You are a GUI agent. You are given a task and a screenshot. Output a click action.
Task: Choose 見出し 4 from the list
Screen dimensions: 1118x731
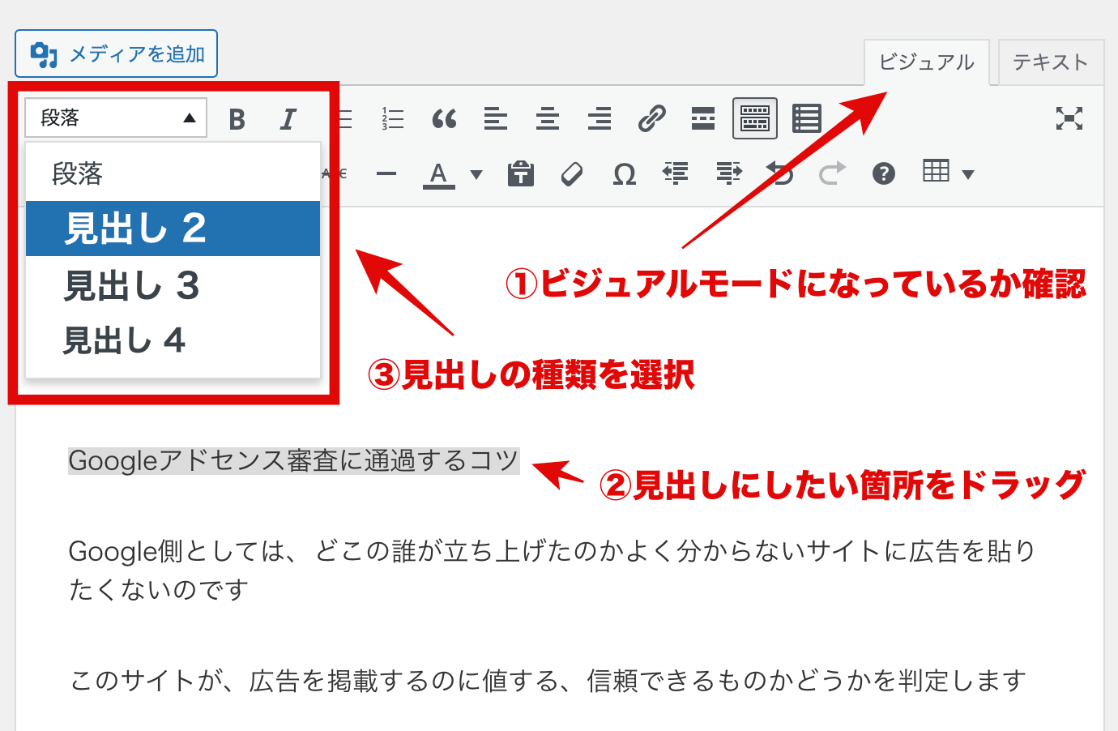point(173,340)
